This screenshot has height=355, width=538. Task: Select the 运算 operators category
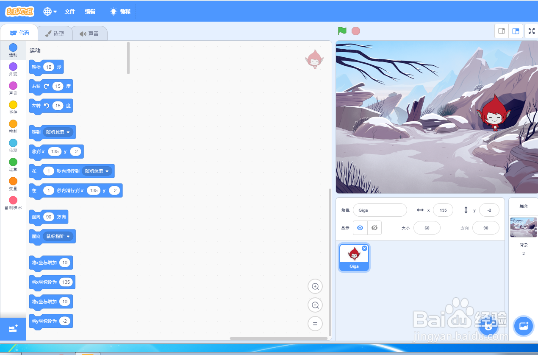pyautogui.click(x=13, y=165)
